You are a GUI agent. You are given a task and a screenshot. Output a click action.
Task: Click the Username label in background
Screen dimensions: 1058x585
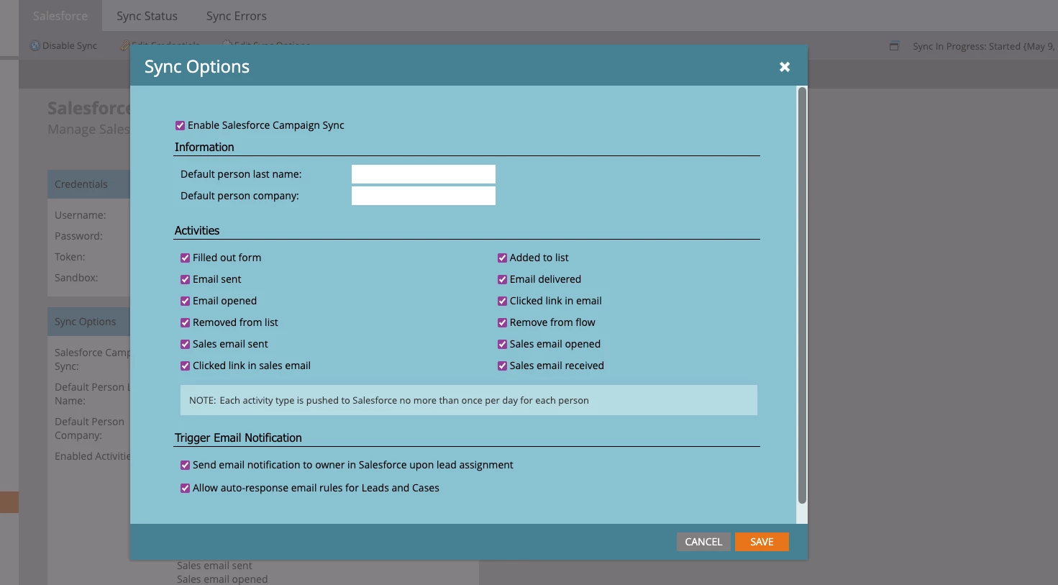[x=80, y=215]
